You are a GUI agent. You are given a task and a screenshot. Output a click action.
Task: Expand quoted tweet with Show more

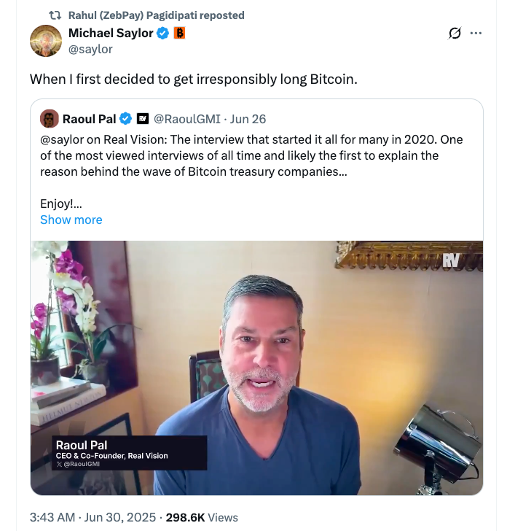point(71,220)
